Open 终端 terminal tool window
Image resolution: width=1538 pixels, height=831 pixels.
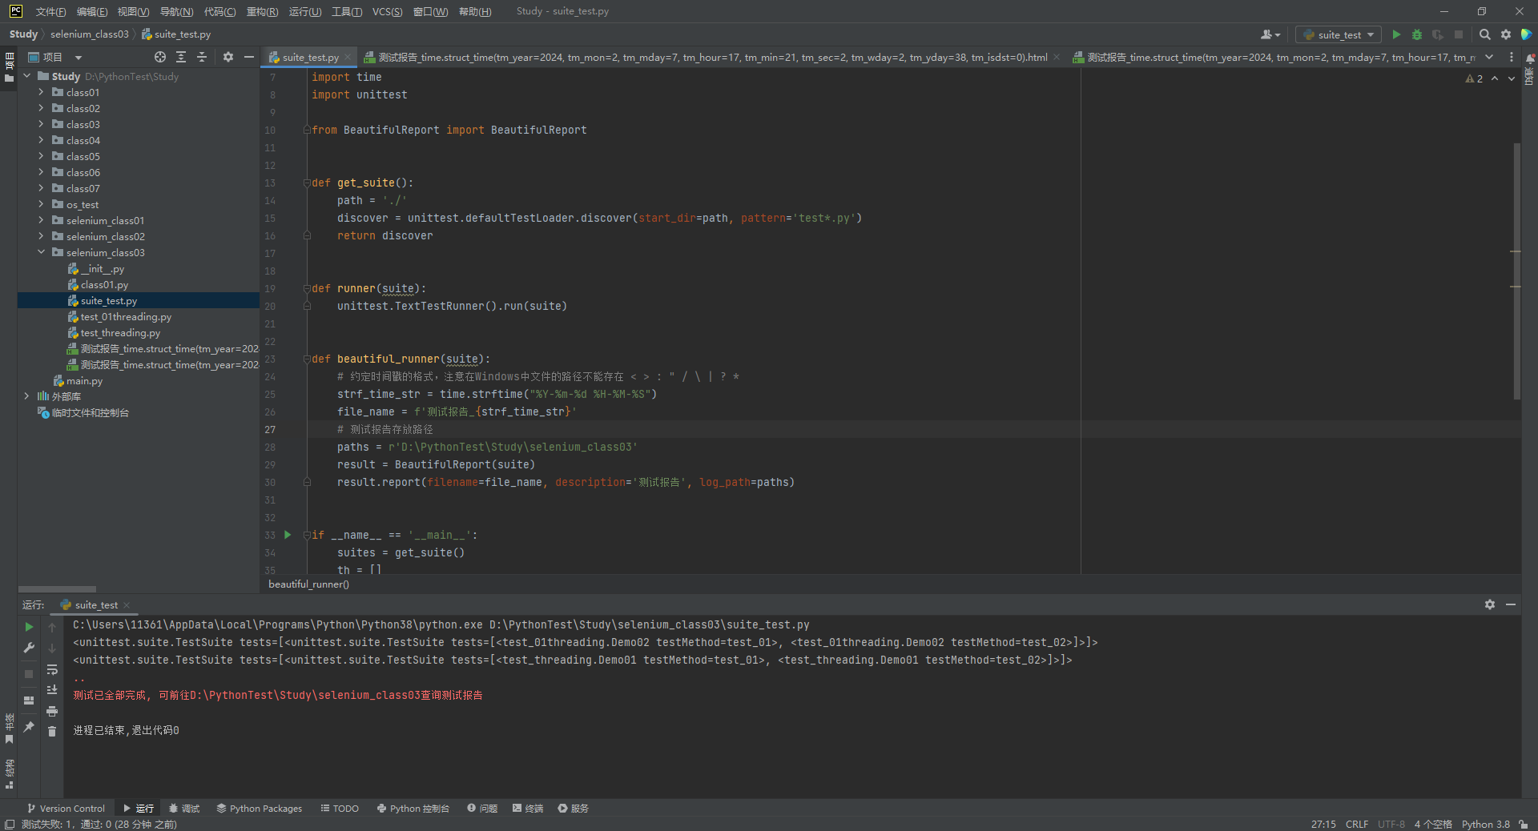[528, 809]
